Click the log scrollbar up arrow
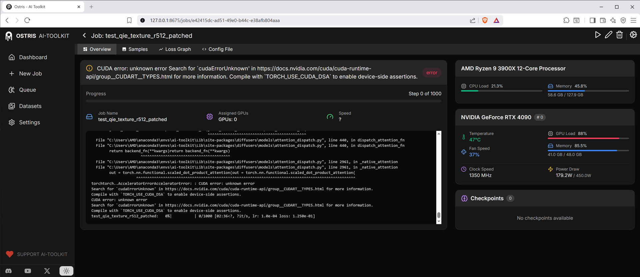 click(x=439, y=133)
